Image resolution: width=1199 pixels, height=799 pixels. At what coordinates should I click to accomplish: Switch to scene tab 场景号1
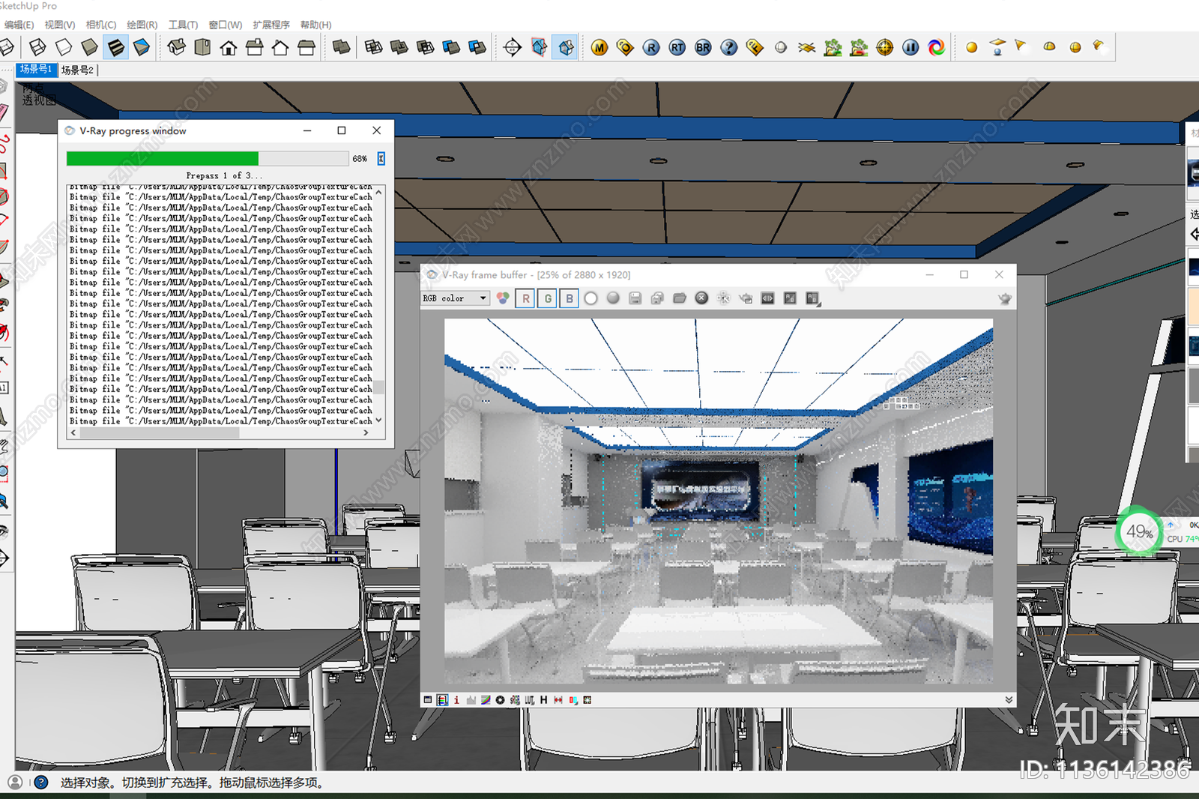coord(36,70)
